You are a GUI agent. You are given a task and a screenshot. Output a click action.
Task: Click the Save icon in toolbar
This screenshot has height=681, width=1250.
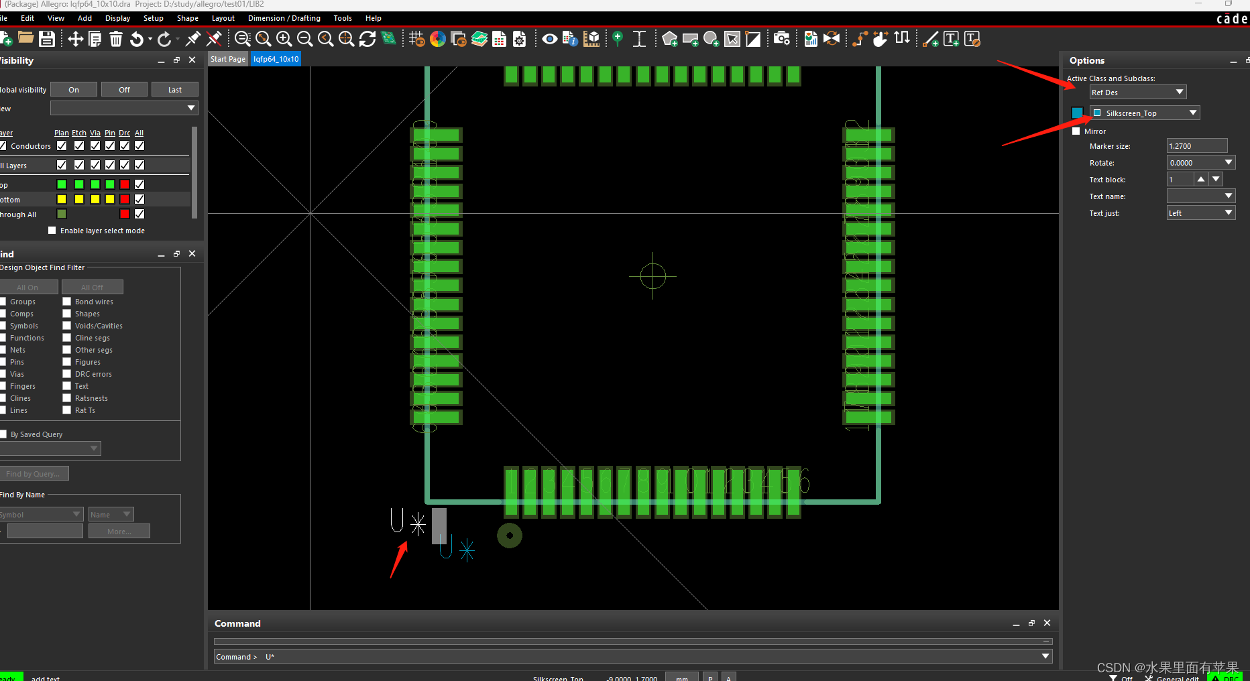[47, 39]
